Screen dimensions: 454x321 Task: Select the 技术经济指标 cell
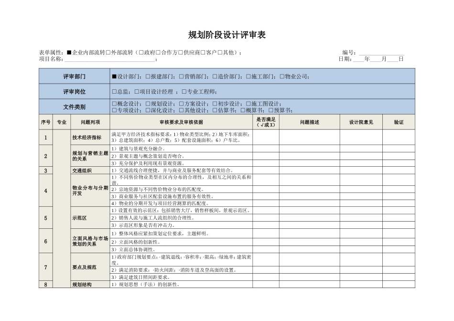(x=90, y=137)
